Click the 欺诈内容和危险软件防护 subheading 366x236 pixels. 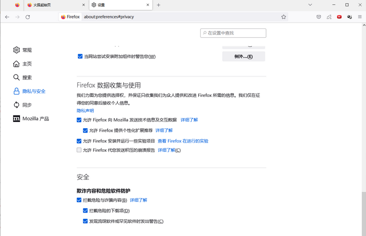(103, 190)
